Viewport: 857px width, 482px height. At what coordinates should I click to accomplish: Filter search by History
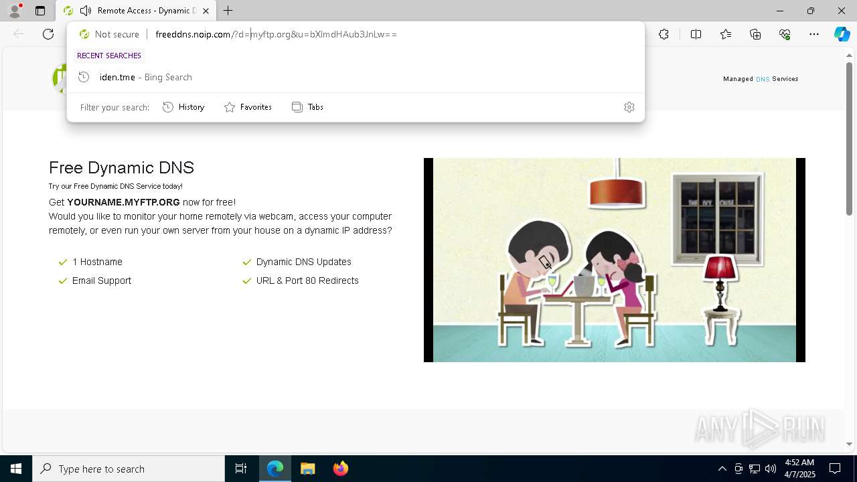pyautogui.click(x=183, y=107)
